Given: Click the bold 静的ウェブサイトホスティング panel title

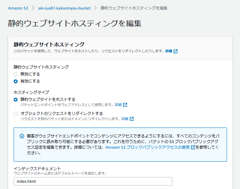Looking at the screenshot, I should (x=49, y=45).
